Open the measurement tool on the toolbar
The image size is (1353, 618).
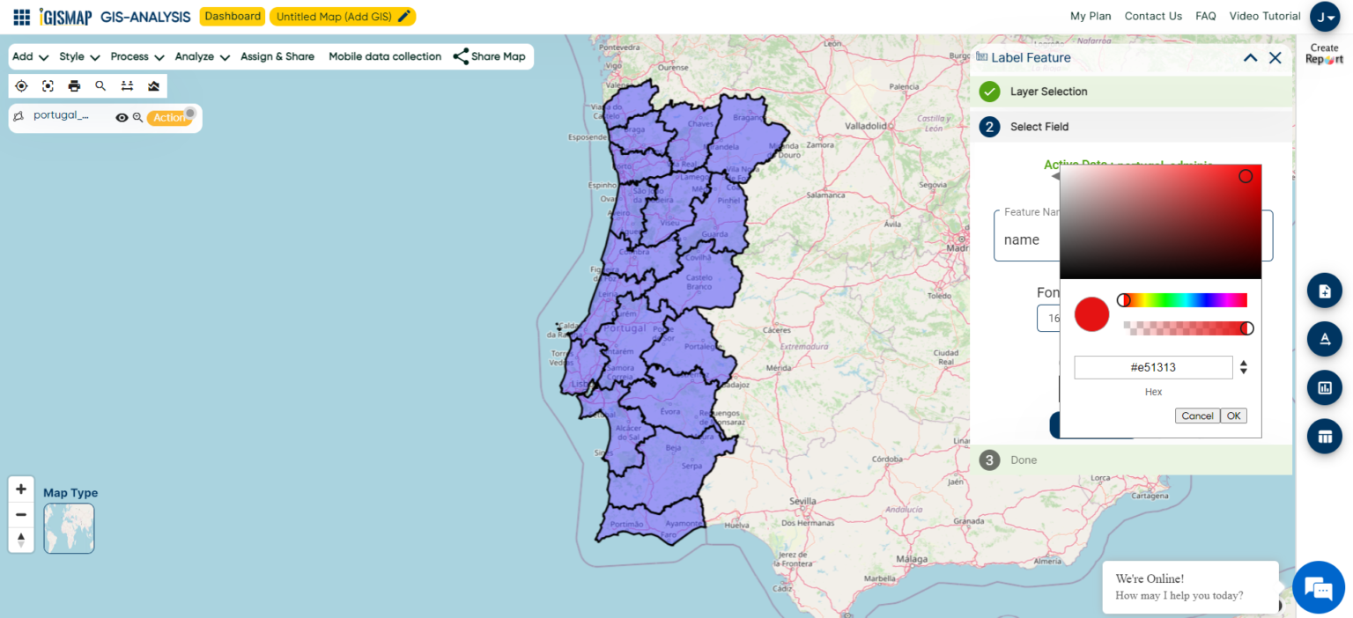[127, 85]
